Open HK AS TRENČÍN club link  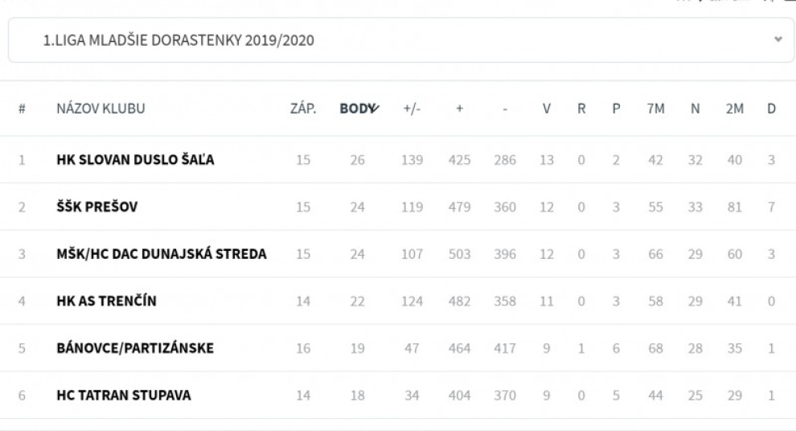pyautogui.click(x=106, y=302)
